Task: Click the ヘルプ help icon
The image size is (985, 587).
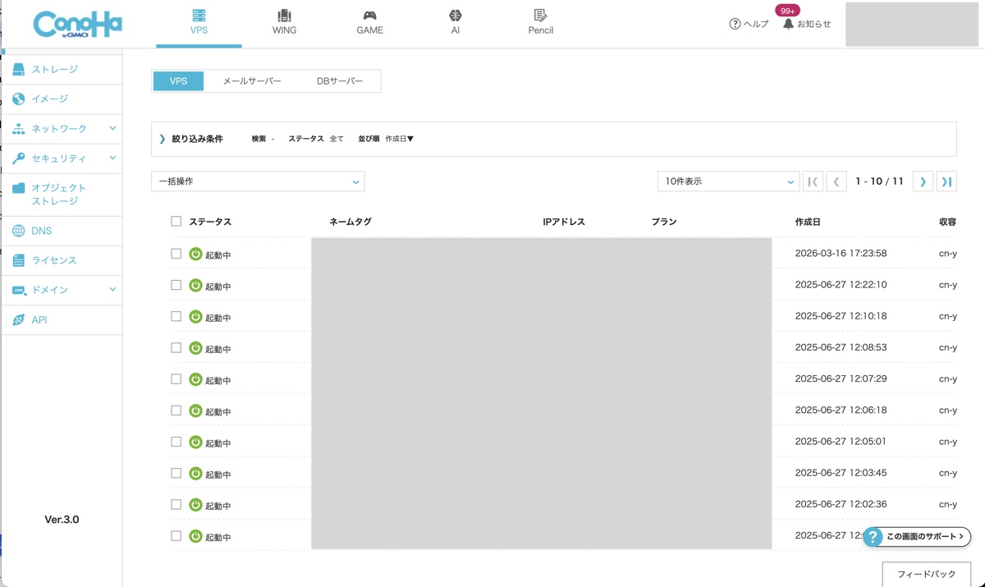Action: 735,24
